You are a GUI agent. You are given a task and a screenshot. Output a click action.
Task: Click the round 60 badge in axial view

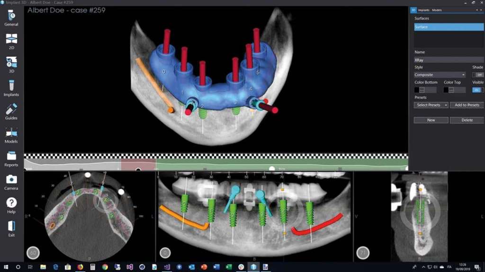(33, 253)
